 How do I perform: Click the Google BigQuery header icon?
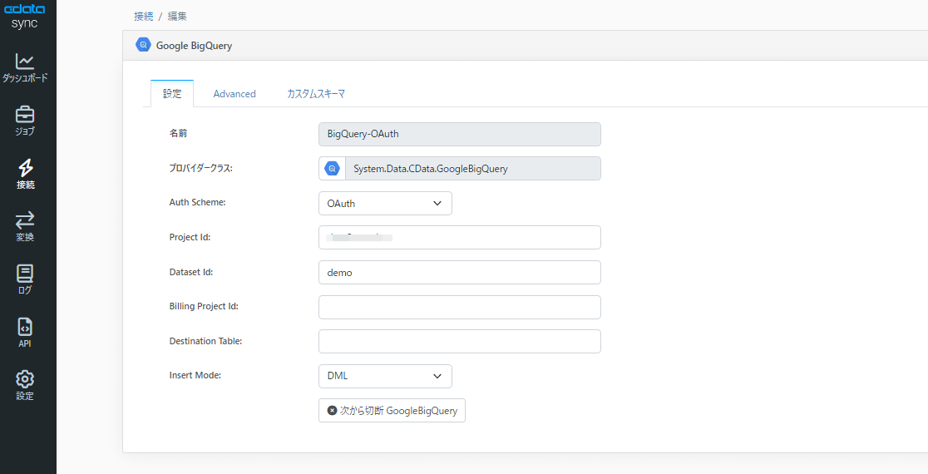pyautogui.click(x=143, y=46)
